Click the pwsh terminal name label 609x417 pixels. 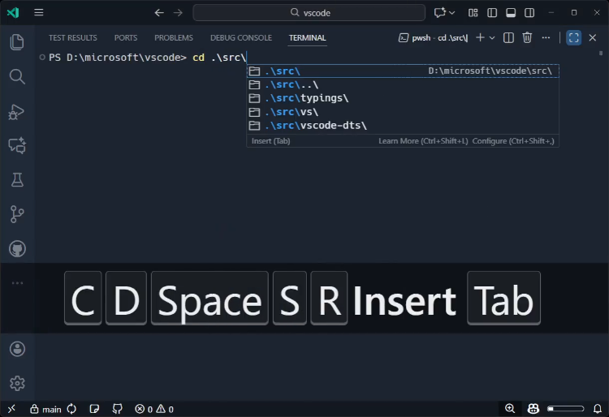click(433, 37)
